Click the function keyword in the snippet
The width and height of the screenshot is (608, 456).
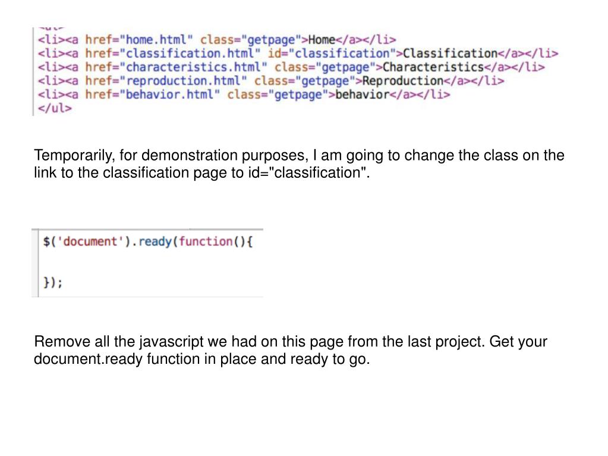[x=206, y=242]
